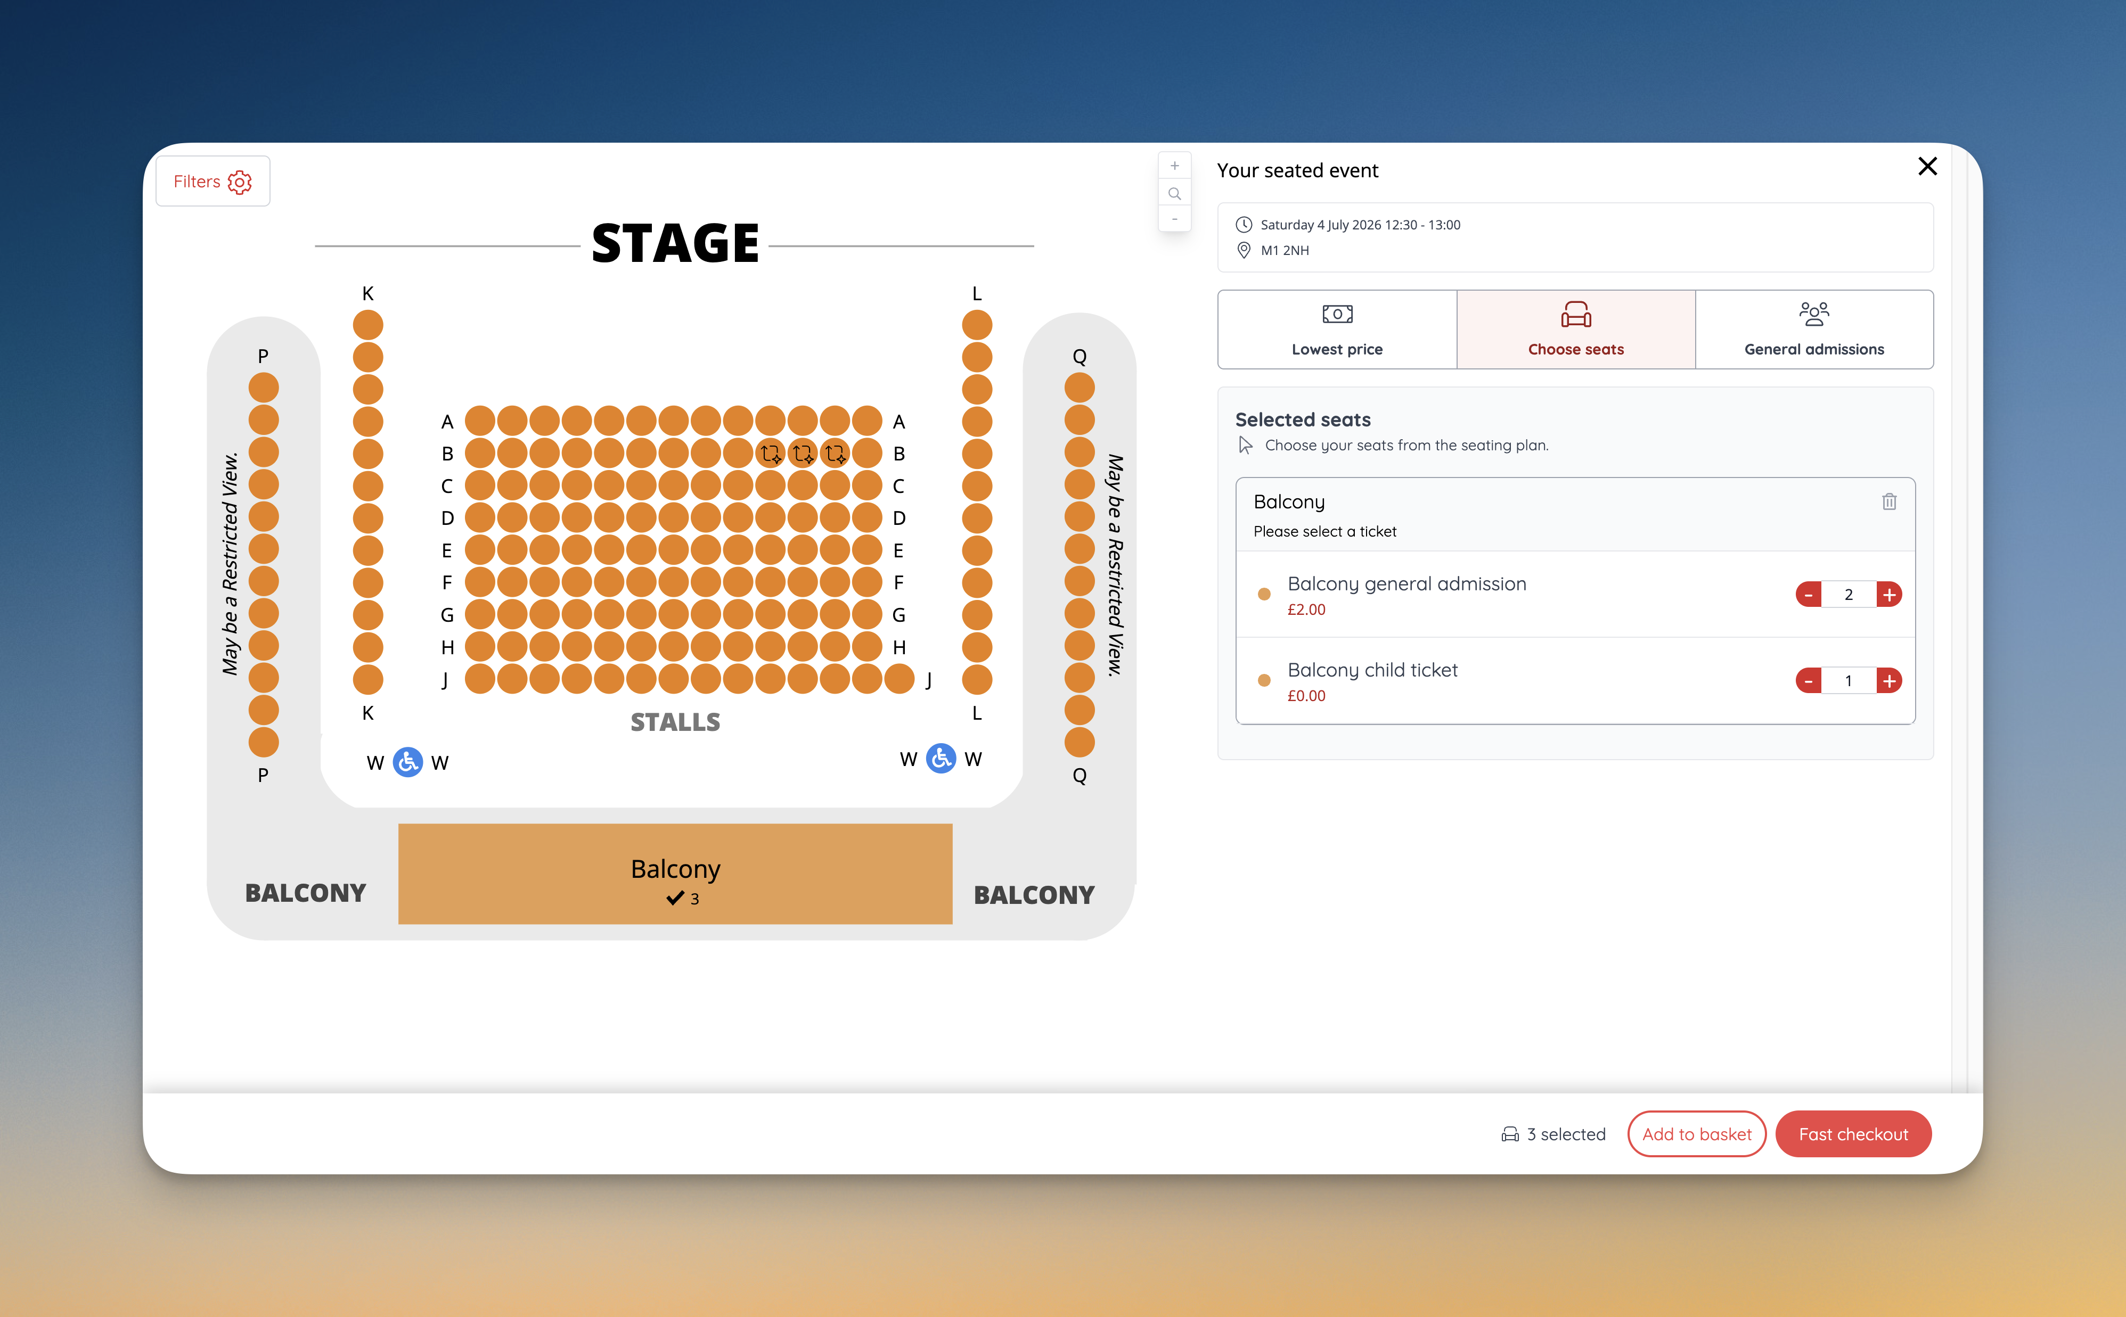Increase Balcony child ticket quantity
Viewport: 2126px width, 1317px height.
1888,681
